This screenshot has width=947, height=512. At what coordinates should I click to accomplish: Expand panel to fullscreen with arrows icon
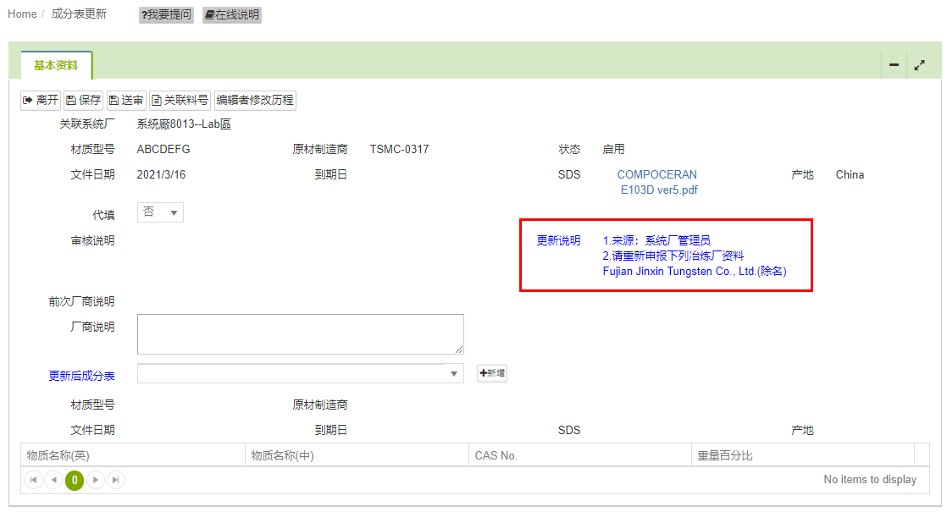click(919, 65)
